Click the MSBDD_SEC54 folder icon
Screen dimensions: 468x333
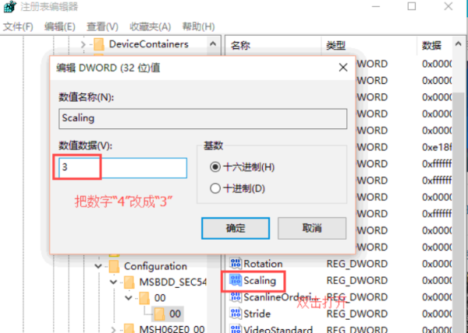[129, 282]
